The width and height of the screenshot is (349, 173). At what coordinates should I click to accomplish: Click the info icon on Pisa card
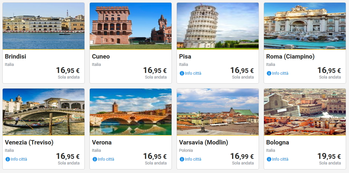pyautogui.click(x=182, y=73)
